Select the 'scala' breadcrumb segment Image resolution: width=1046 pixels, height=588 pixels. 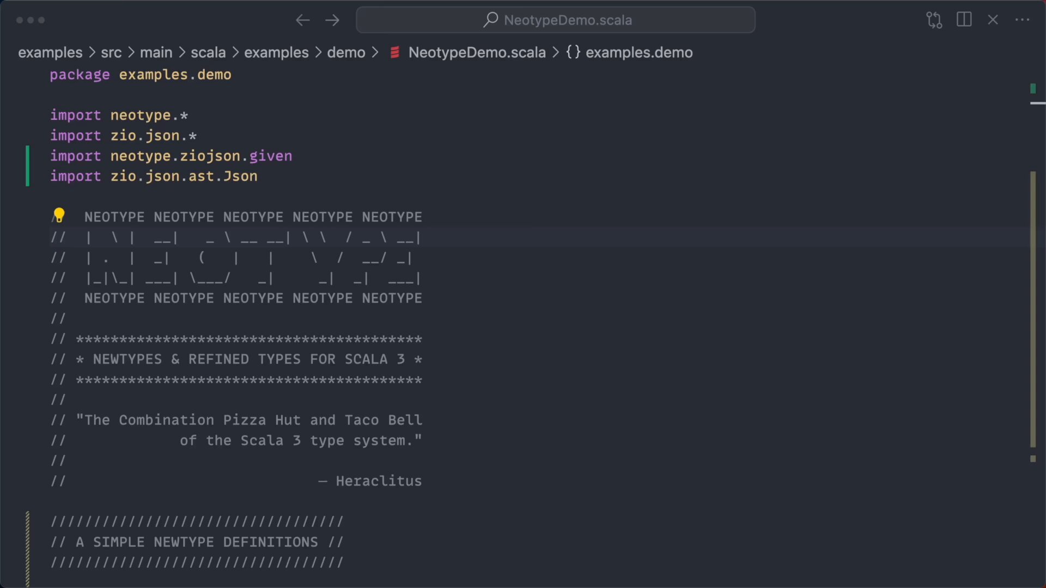208,52
